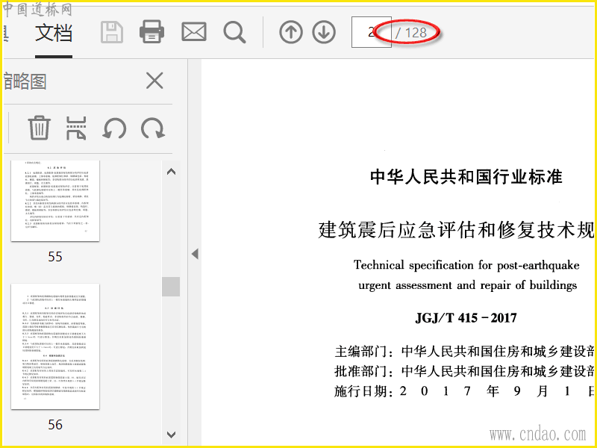Rotate page clockwise
This screenshot has width=597, height=448.
[x=153, y=128]
